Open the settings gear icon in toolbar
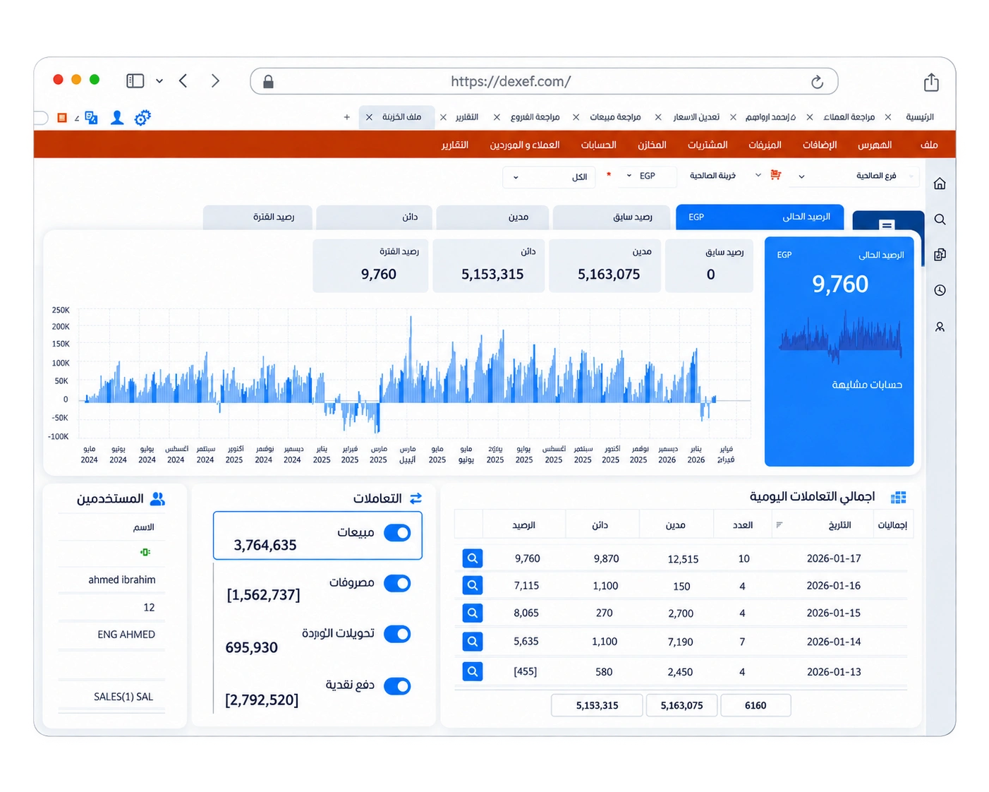Viewport: 989px width, 792px height. click(x=142, y=118)
